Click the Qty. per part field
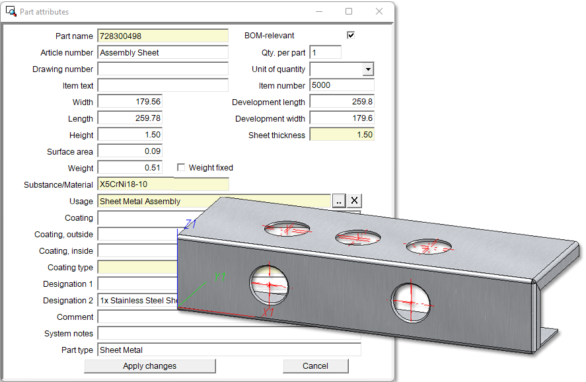 pyautogui.click(x=326, y=52)
